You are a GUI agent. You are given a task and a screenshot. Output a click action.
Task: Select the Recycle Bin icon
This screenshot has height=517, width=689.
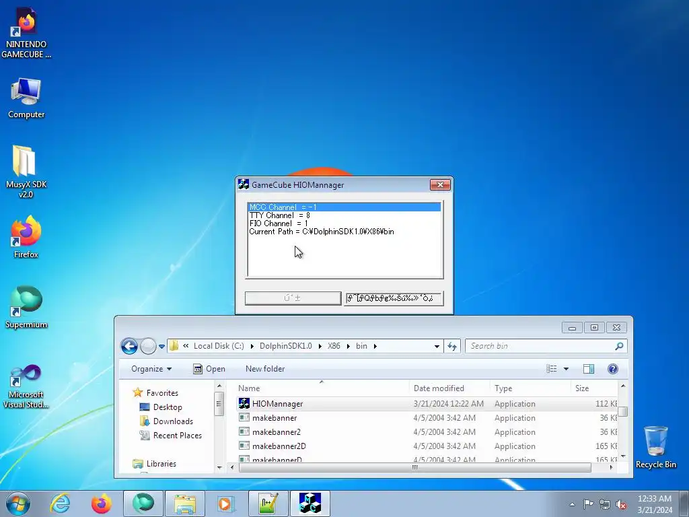(655, 447)
